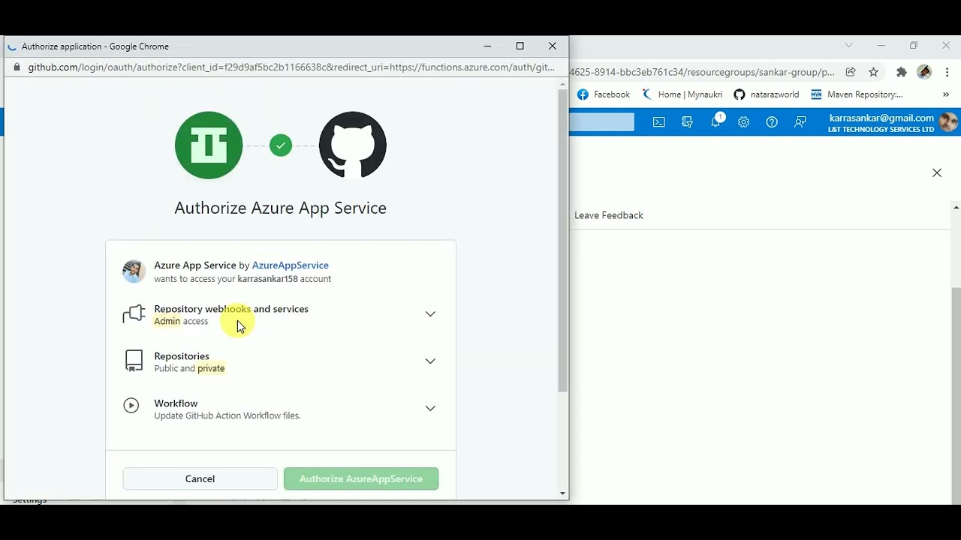Click the popup window vertical scrollbar
The height and width of the screenshot is (540, 961).
point(562,240)
